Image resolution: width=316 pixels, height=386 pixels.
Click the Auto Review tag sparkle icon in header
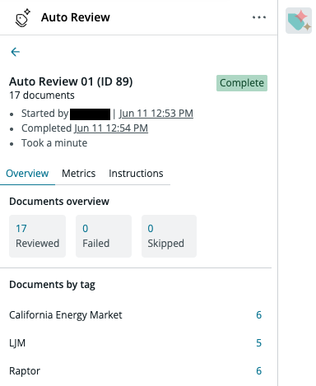[22, 18]
